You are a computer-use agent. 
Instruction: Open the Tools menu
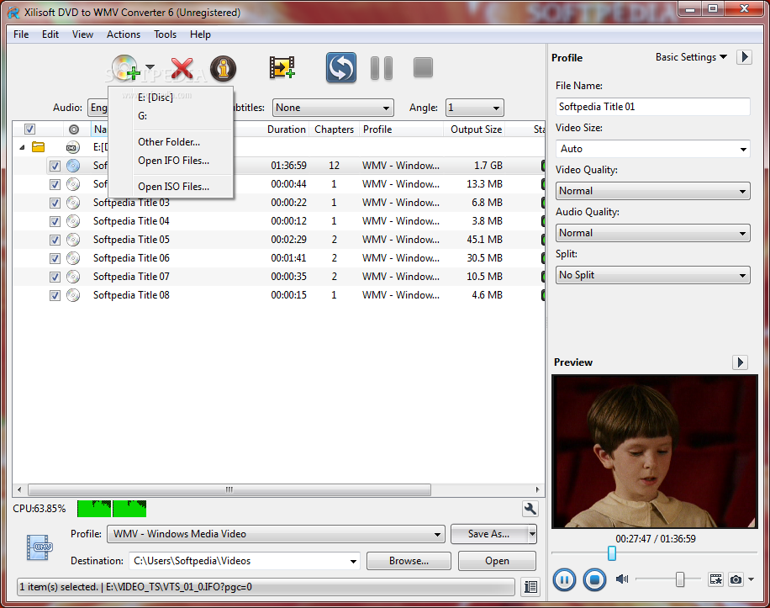pos(165,34)
